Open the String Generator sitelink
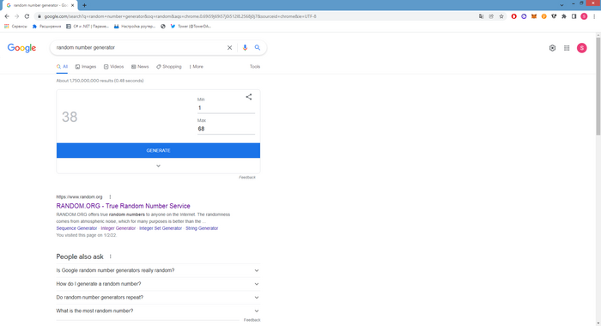Image resolution: width=601 pixels, height=326 pixels. [202, 228]
